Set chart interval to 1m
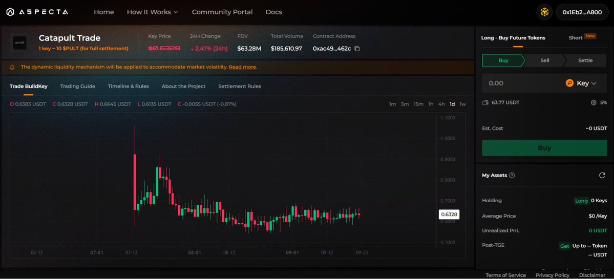Image resolution: width=614 pixels, height=279 pixels. point(392,104)
